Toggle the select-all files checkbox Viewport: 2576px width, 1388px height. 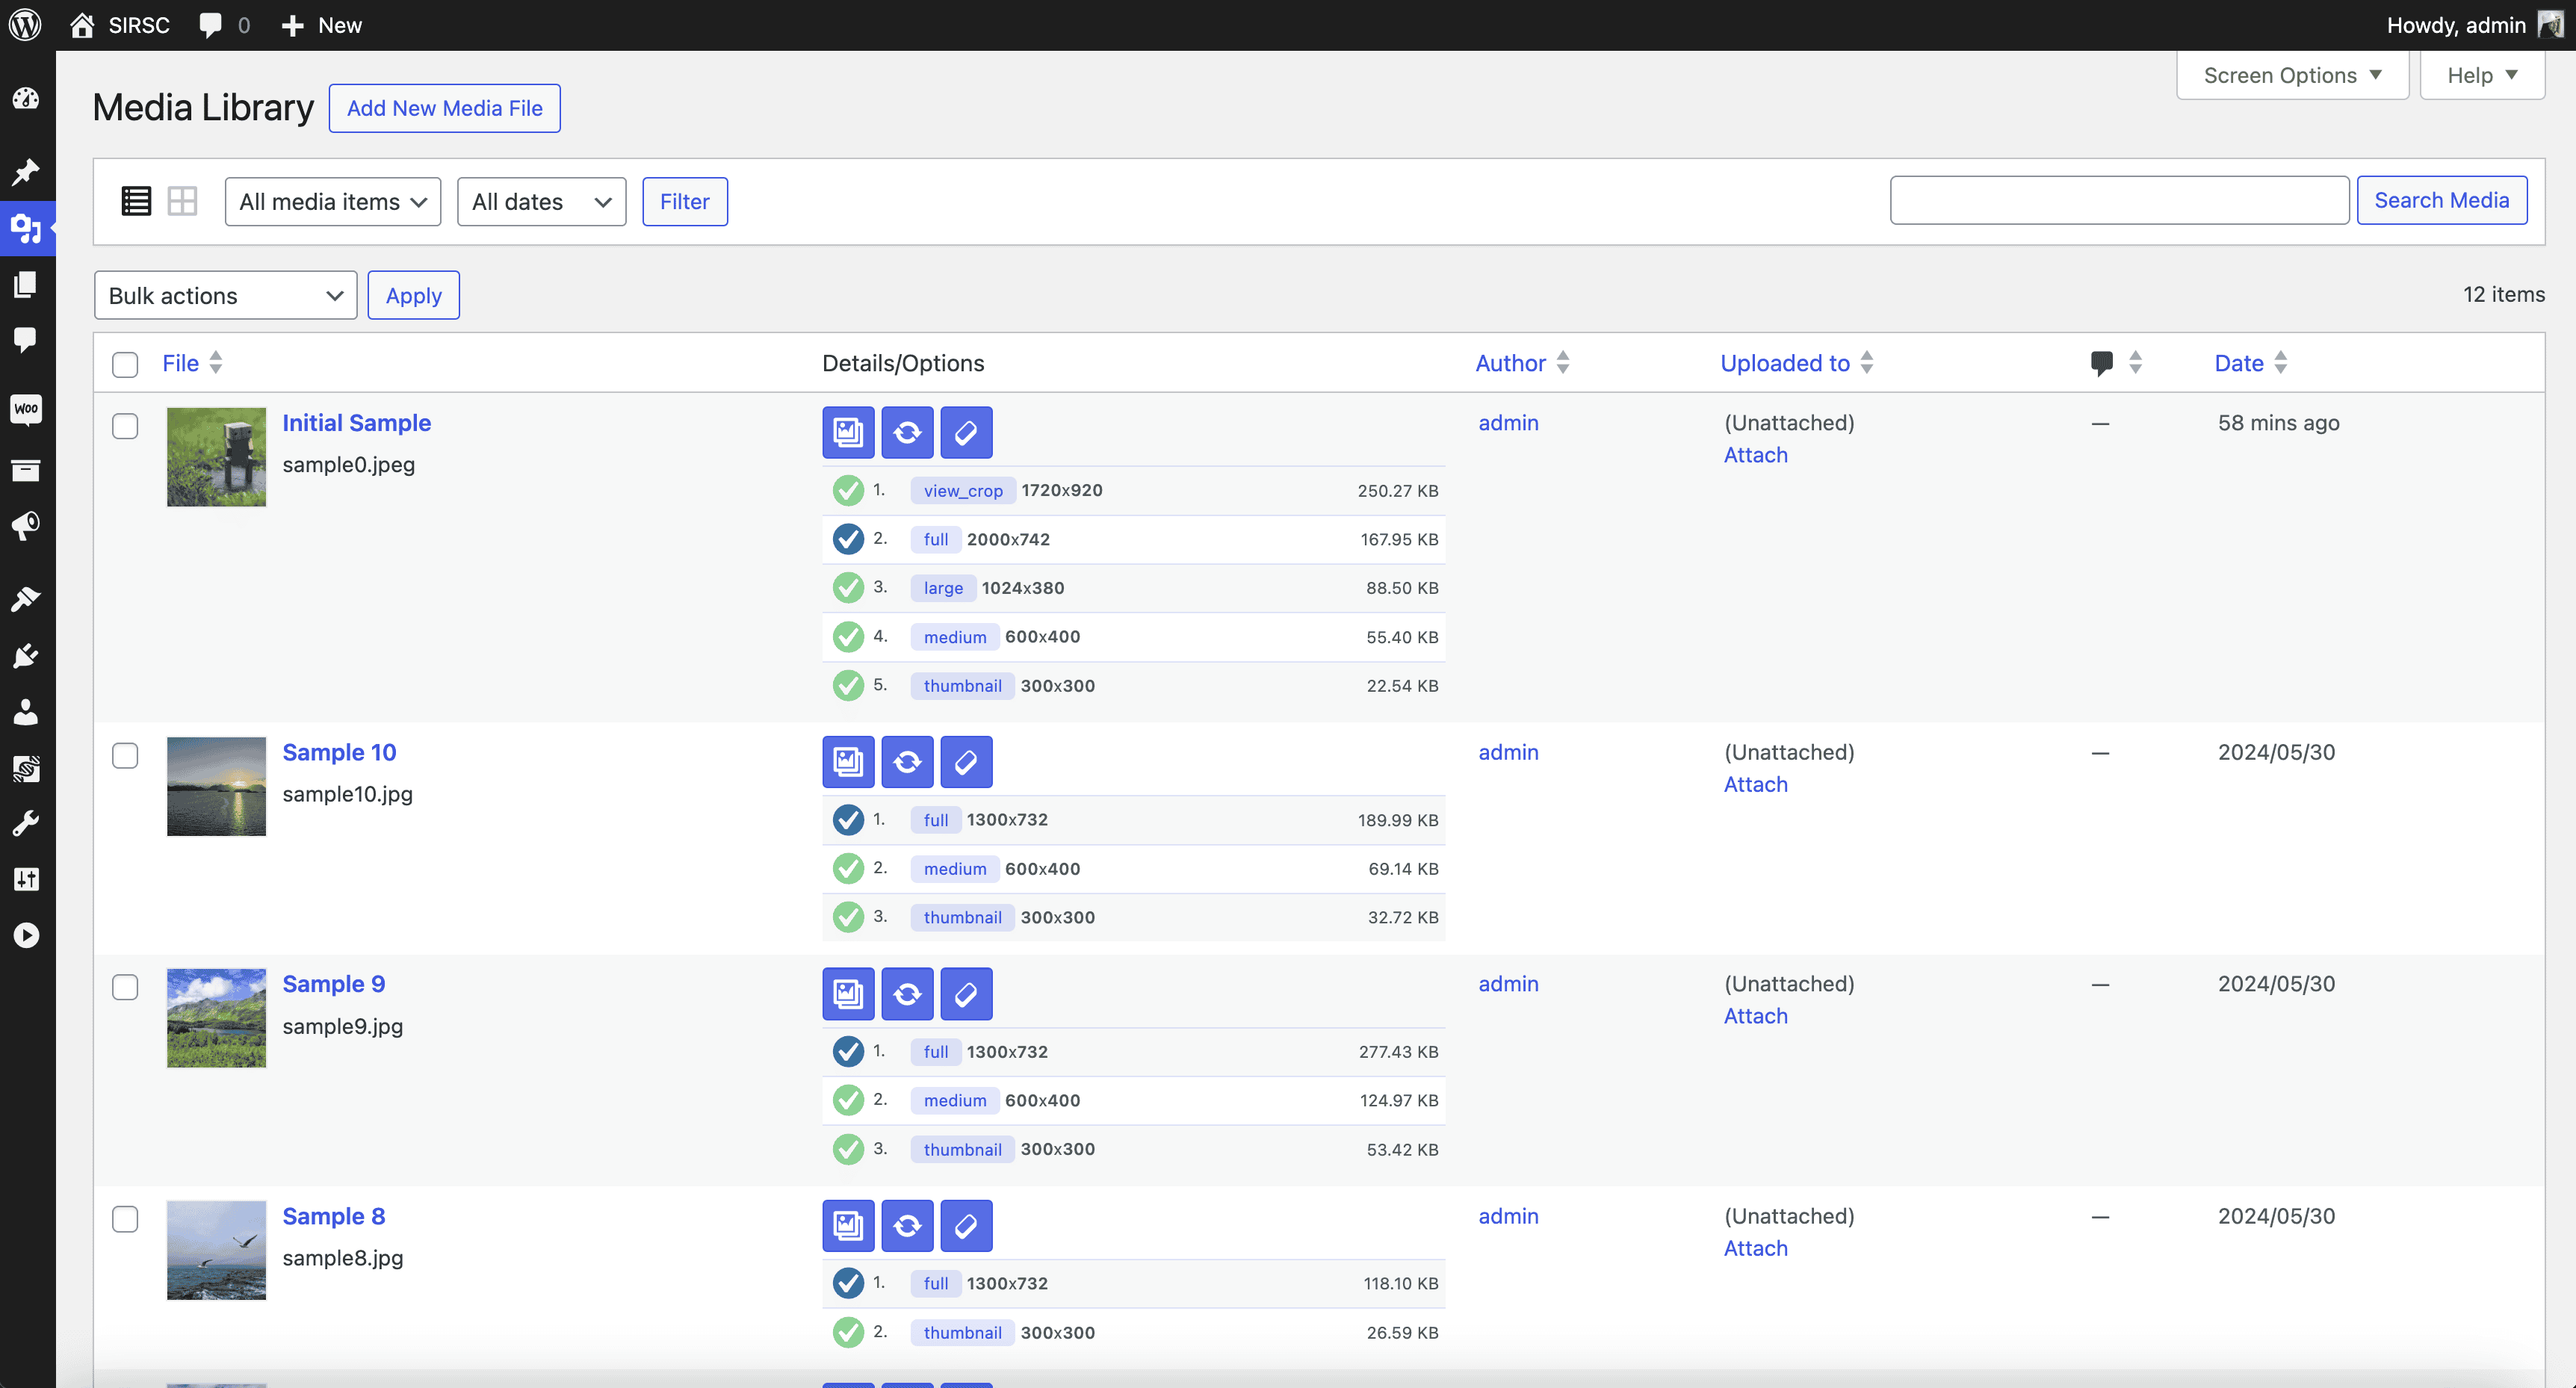click(x=125, y=361)
